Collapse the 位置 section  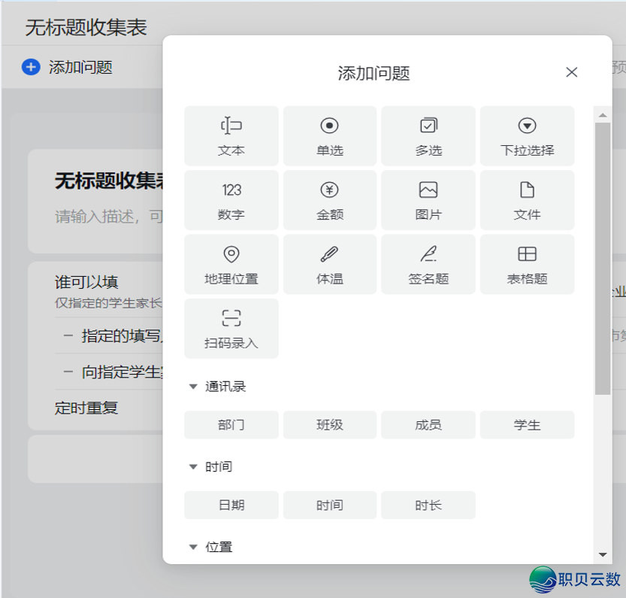coord(193,547)
